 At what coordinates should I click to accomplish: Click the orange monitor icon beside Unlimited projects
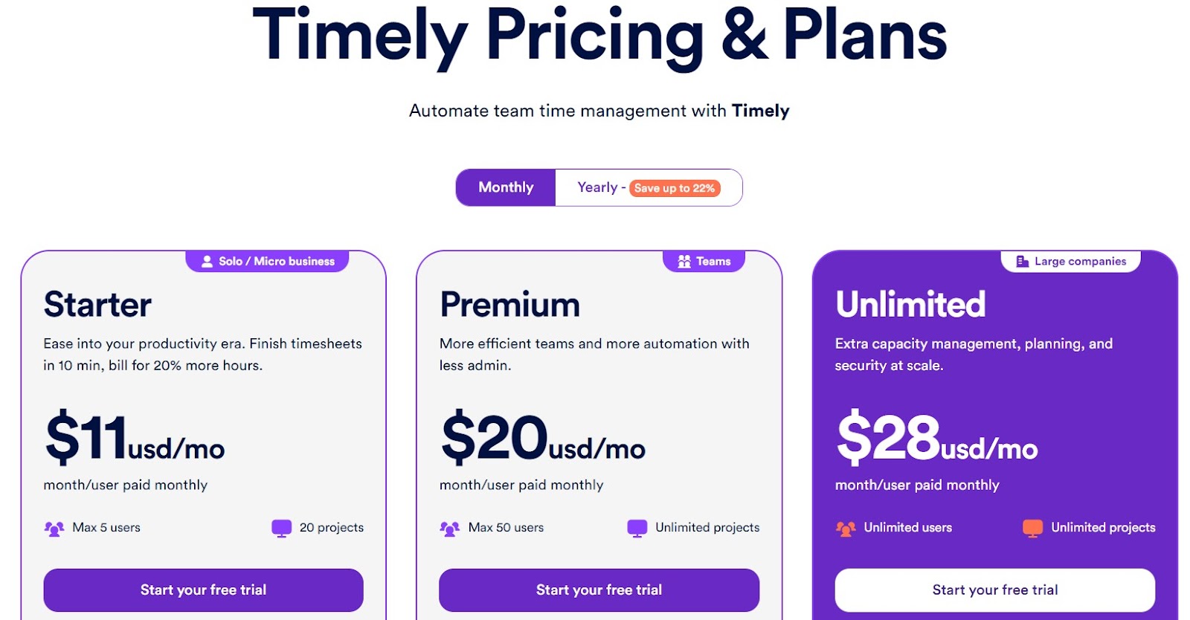[1033, 527]
